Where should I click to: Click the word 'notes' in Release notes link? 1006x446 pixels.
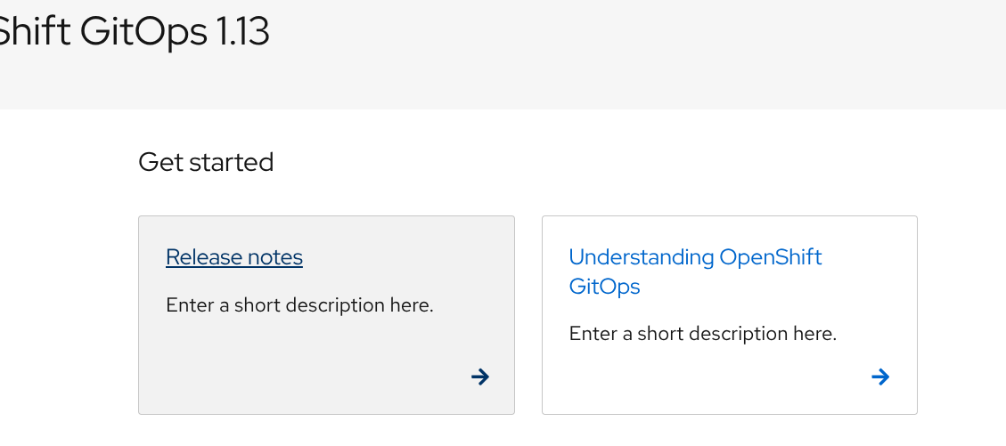pos(274,257)
